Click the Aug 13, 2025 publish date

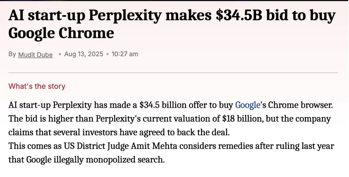[83, 54]
